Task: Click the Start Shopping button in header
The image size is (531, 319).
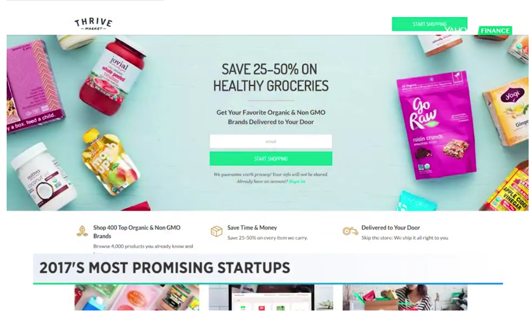Action: tap(430, 24)
